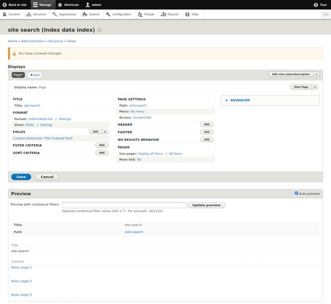Open the dropdown arrow beside View Page
This screenshot has width=331, height=304.
tap(315, 87)
